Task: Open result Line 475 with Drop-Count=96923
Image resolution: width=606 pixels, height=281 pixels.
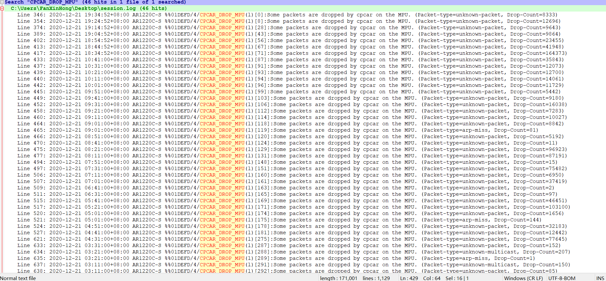Action: pyautogui.click(x=292, y=149)
